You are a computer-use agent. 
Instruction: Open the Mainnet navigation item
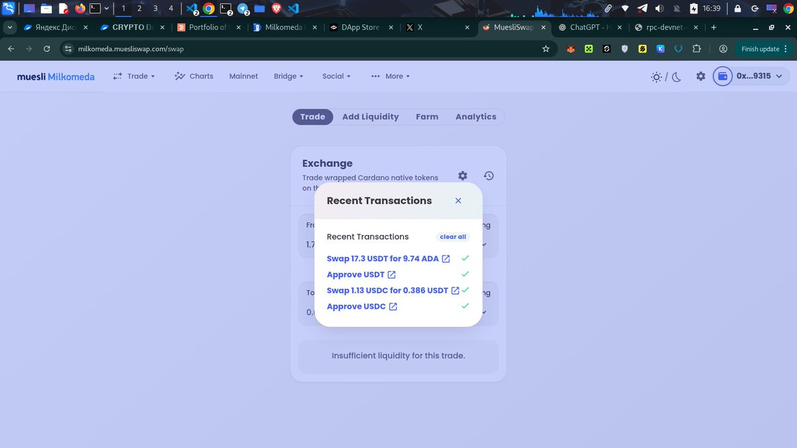[x=244, y=76]
